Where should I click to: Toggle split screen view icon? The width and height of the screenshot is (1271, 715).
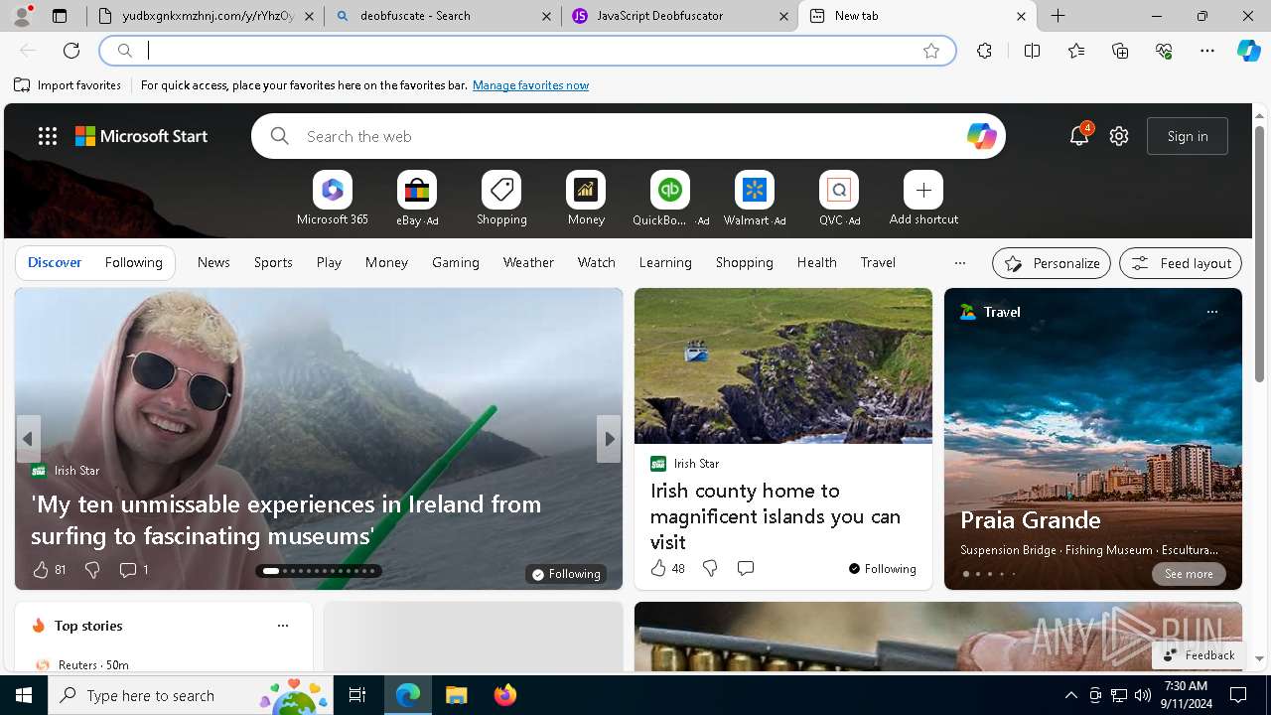tap(1032, 51)
